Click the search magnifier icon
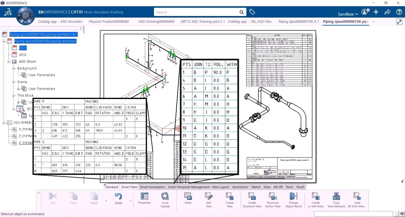The height and width of the screenshot is (217, 405). point(241,12)
